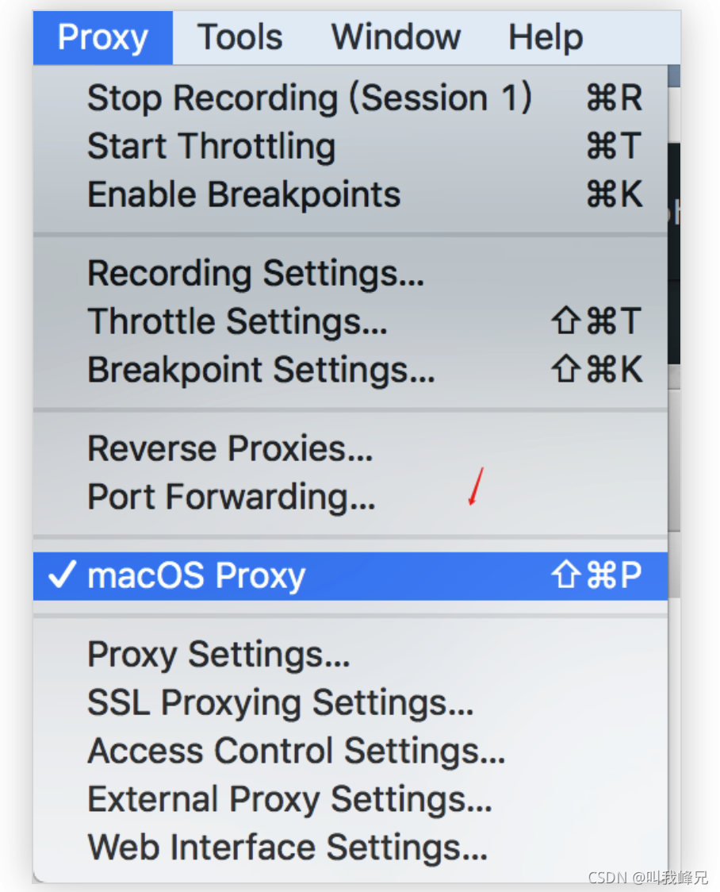
Task: Open Throttle Settings...
Action: pos(237,321)
